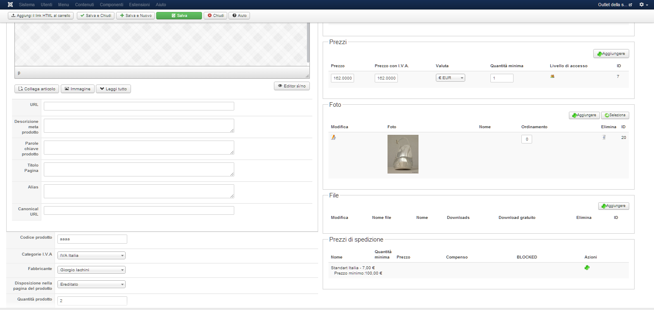Click the Salva e Nuovo button

(x=136, y=16)
